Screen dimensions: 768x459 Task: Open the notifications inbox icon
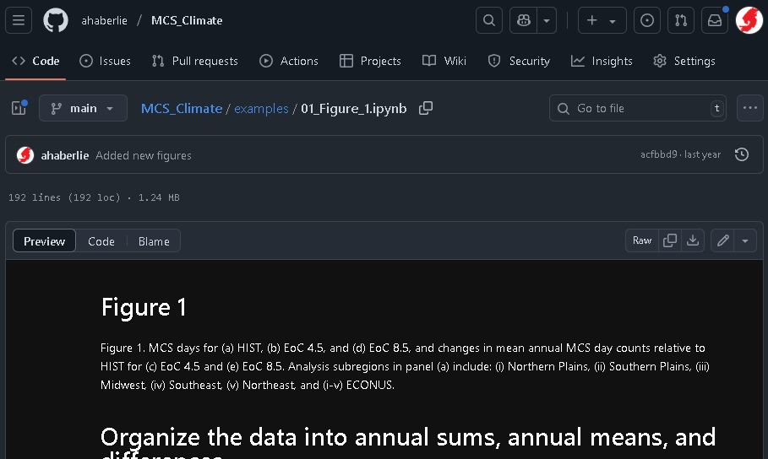point(715,20)
